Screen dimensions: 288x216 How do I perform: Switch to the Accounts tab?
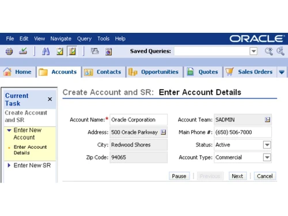[59, 72]
